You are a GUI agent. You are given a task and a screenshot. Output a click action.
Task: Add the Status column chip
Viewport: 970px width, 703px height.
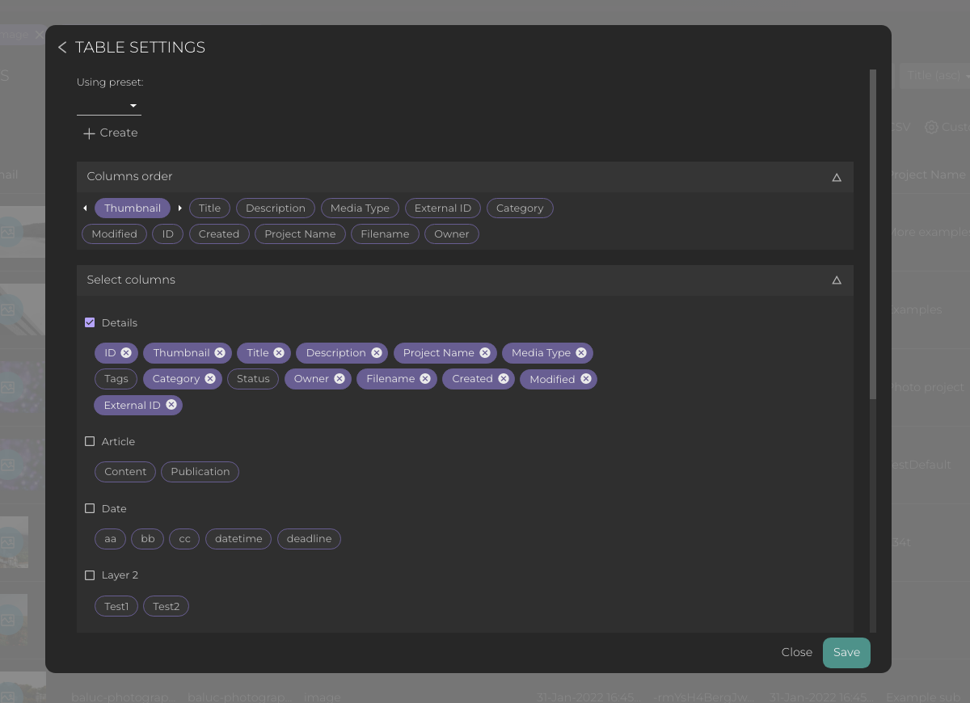(x=253, y=379)
